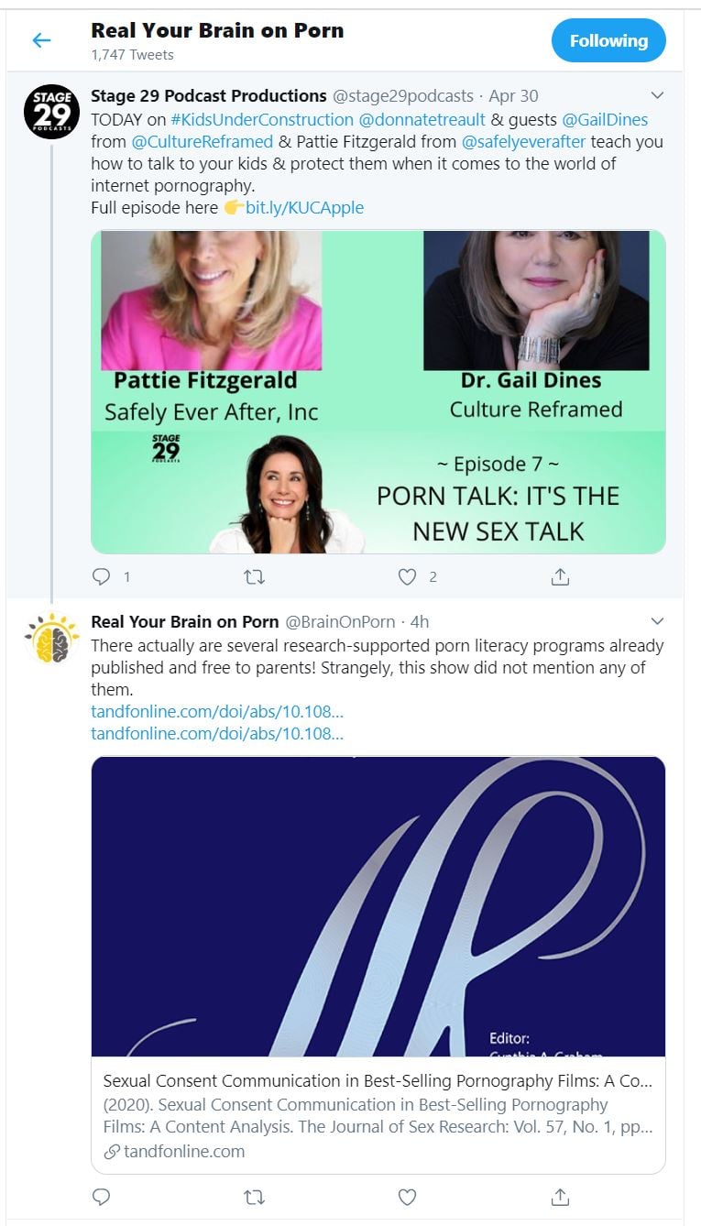Open the first tandfonline.com link
Screen dimensions: 701x1226
click(217, 711)
